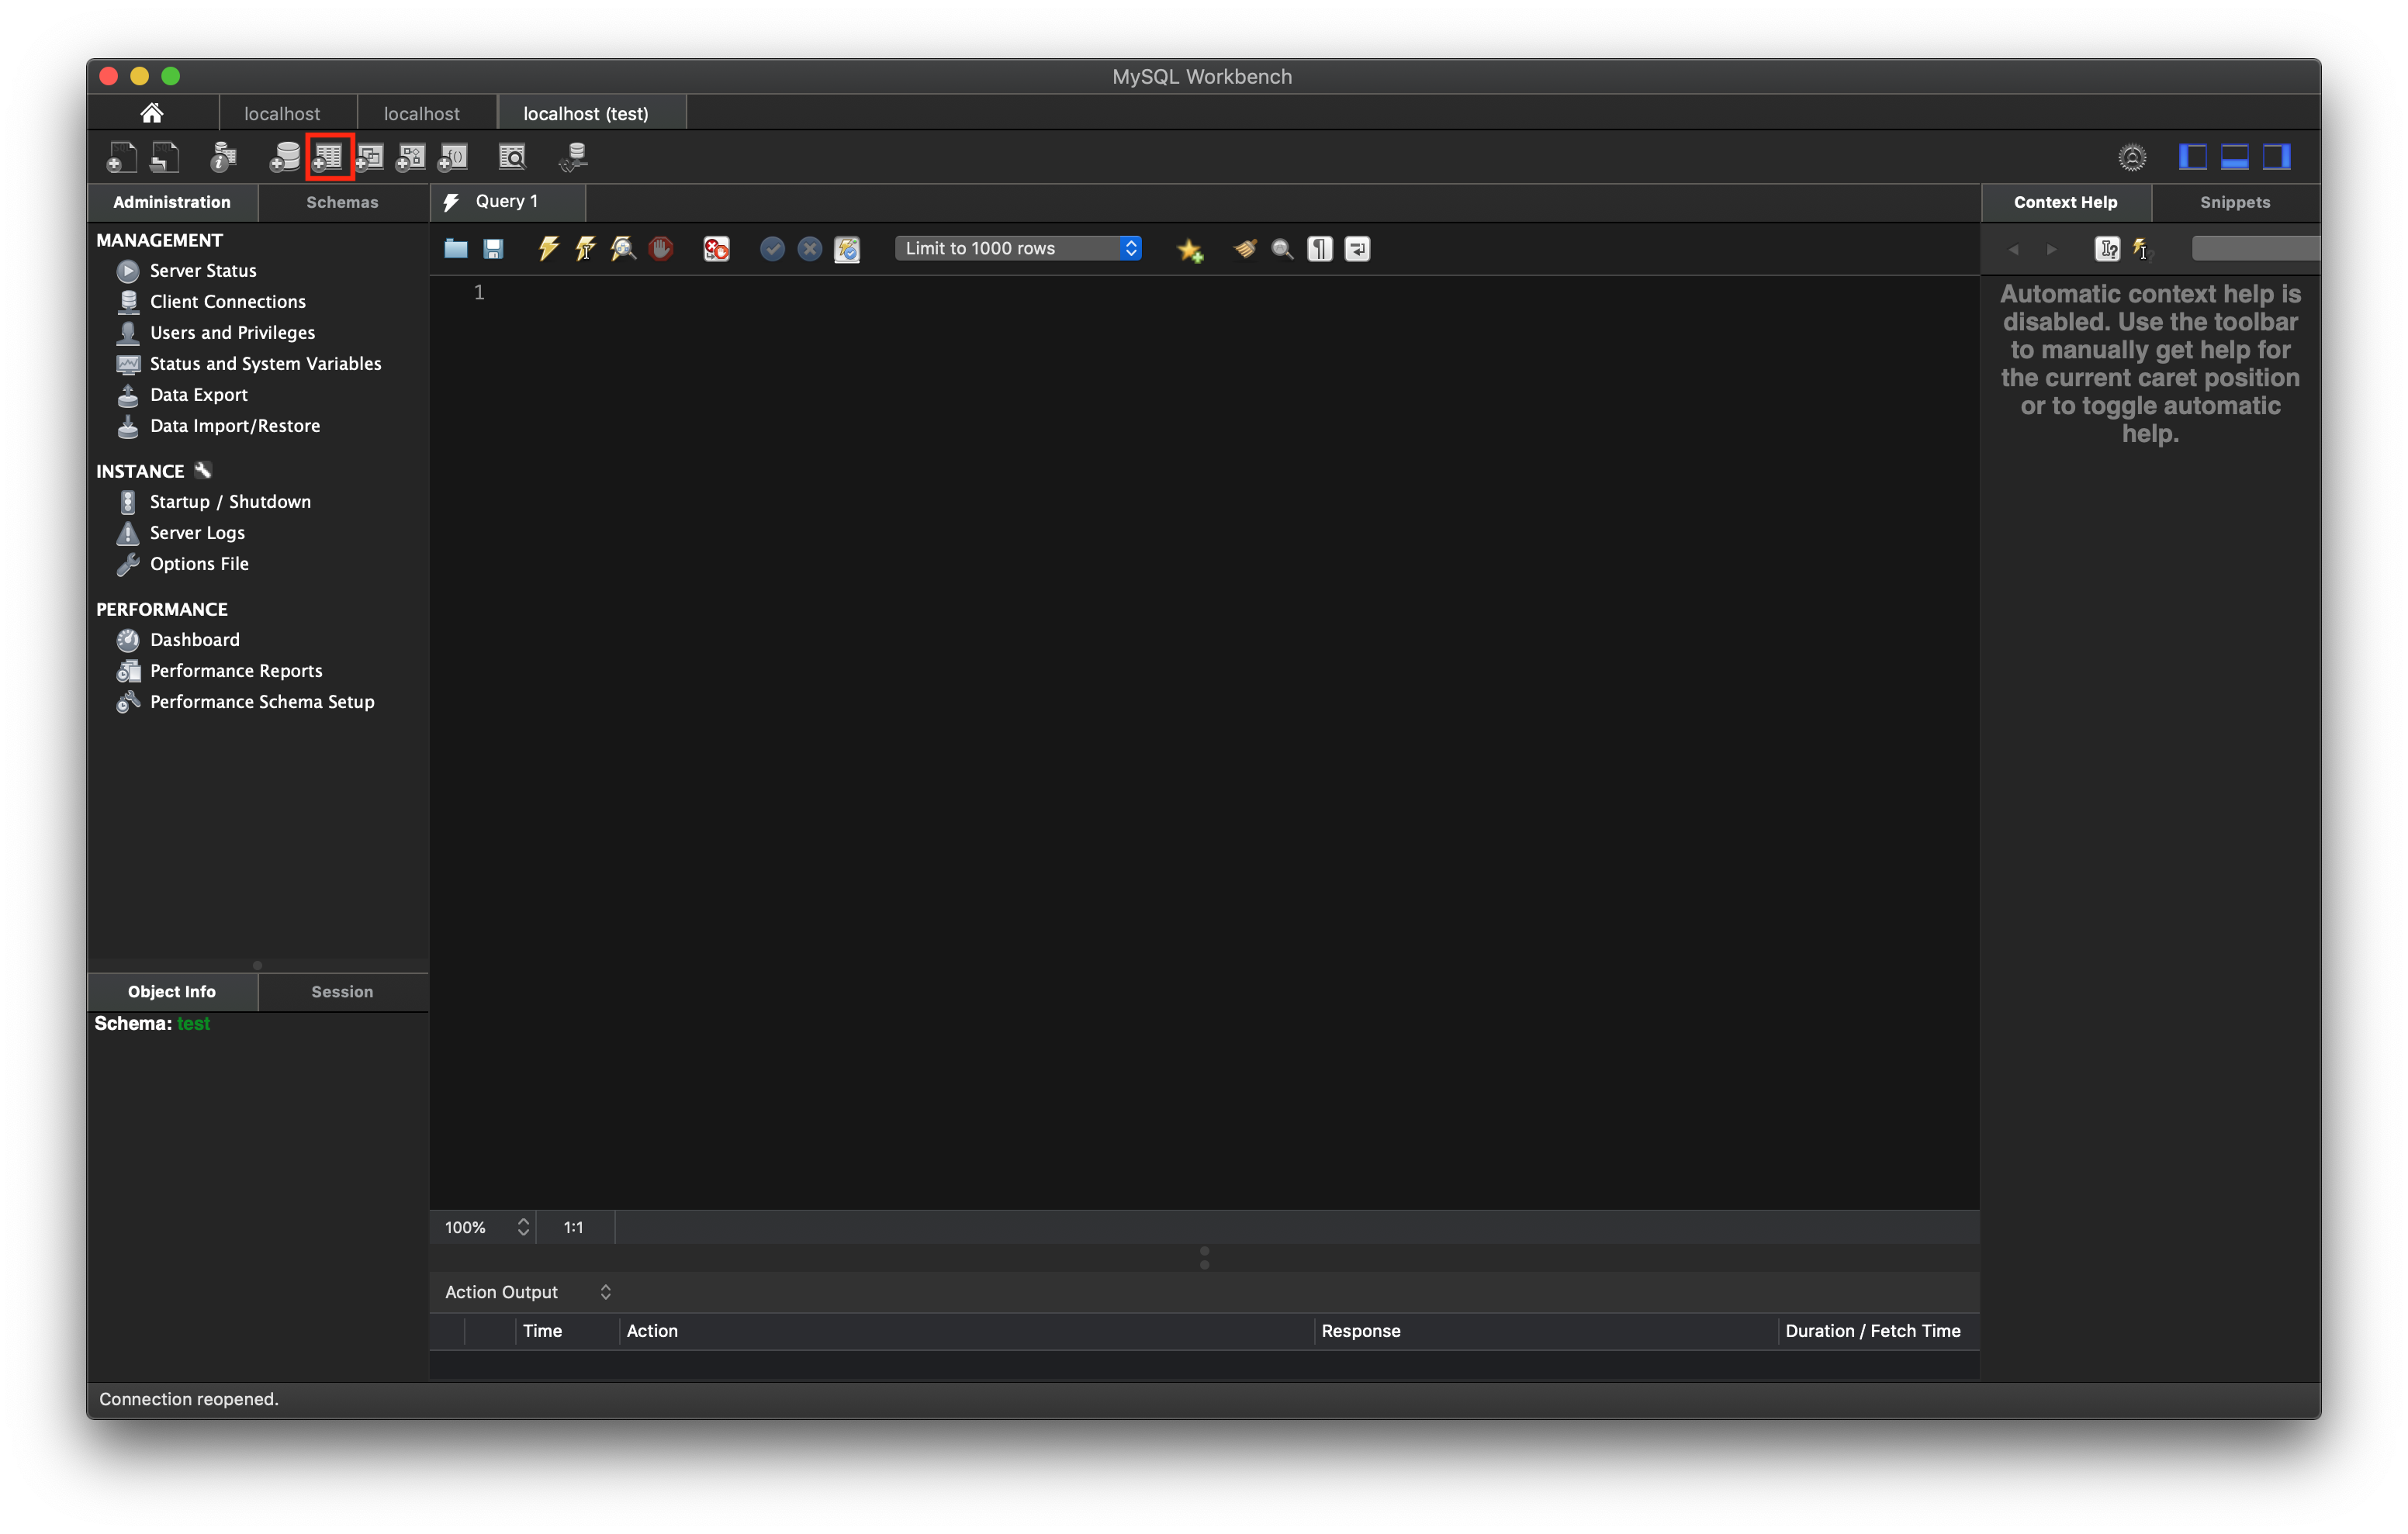
Task: Toggle bottom output panel visibility
Action: pos(2234,157)
